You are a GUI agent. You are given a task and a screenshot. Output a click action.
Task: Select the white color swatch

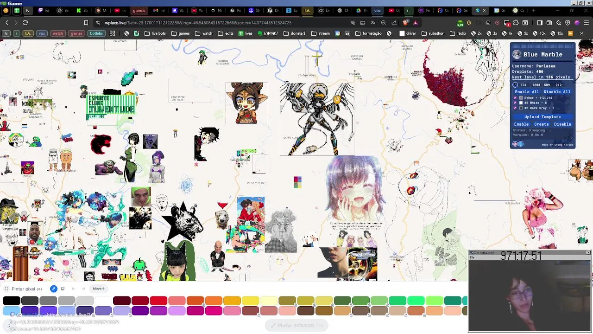[x=103, y=301]
